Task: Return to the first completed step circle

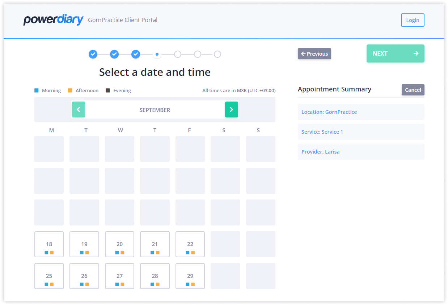Action: click(93, 54)
